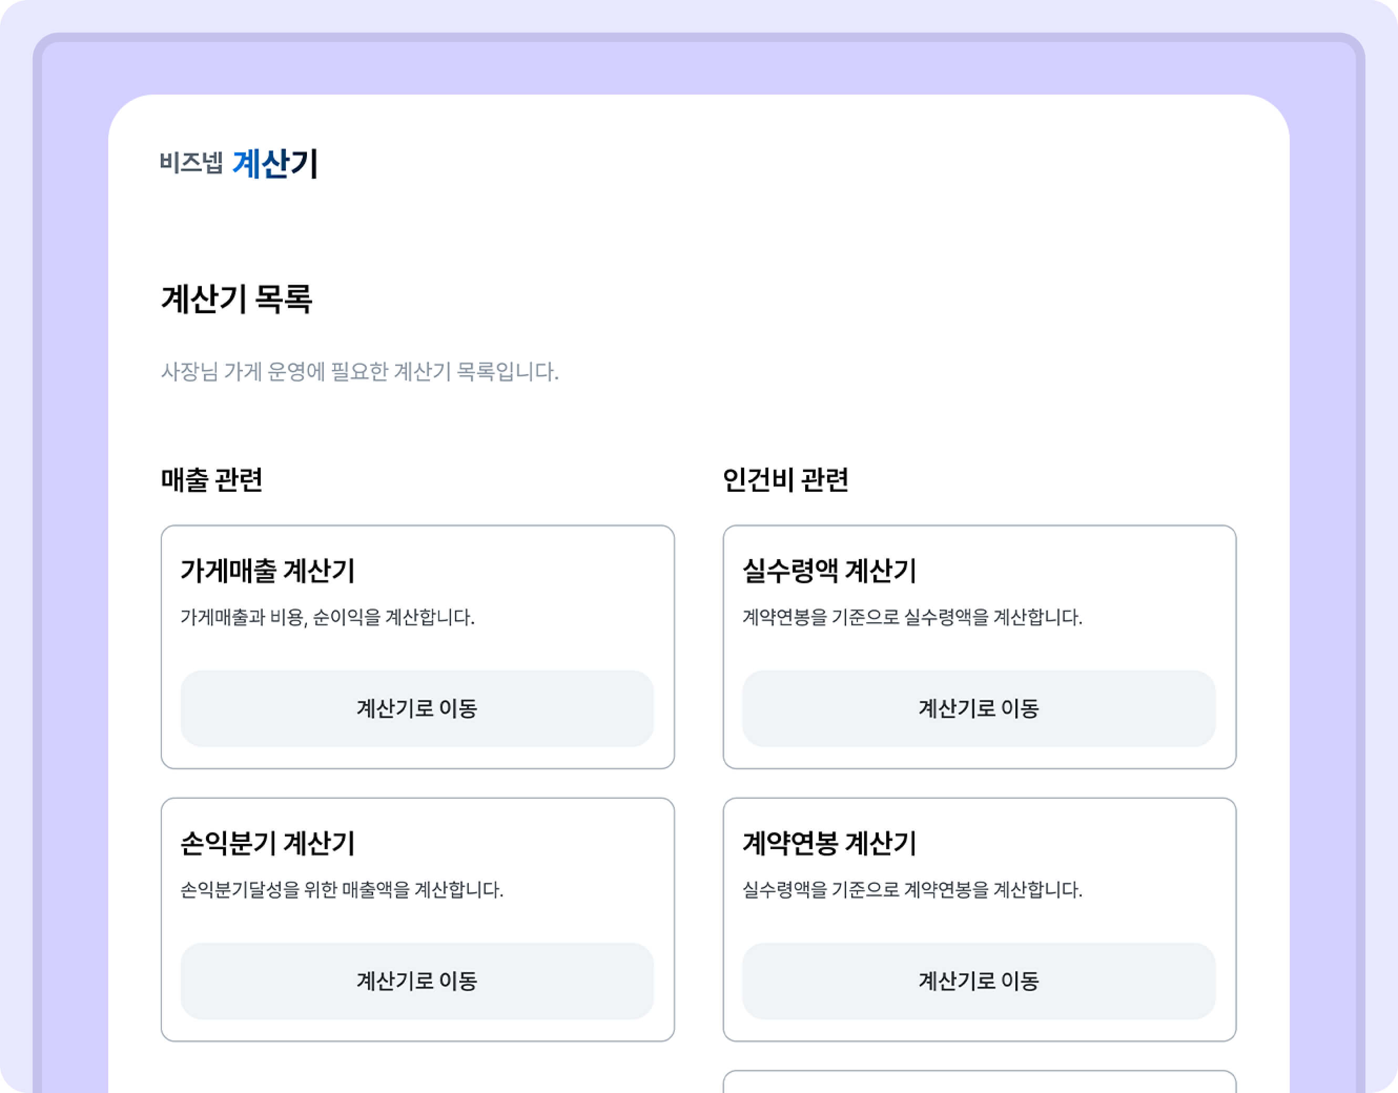Screen dimensions: 1398x1093
Task: Click the 실수령액 계산기 card title
Action: click(x=829, y=571)
